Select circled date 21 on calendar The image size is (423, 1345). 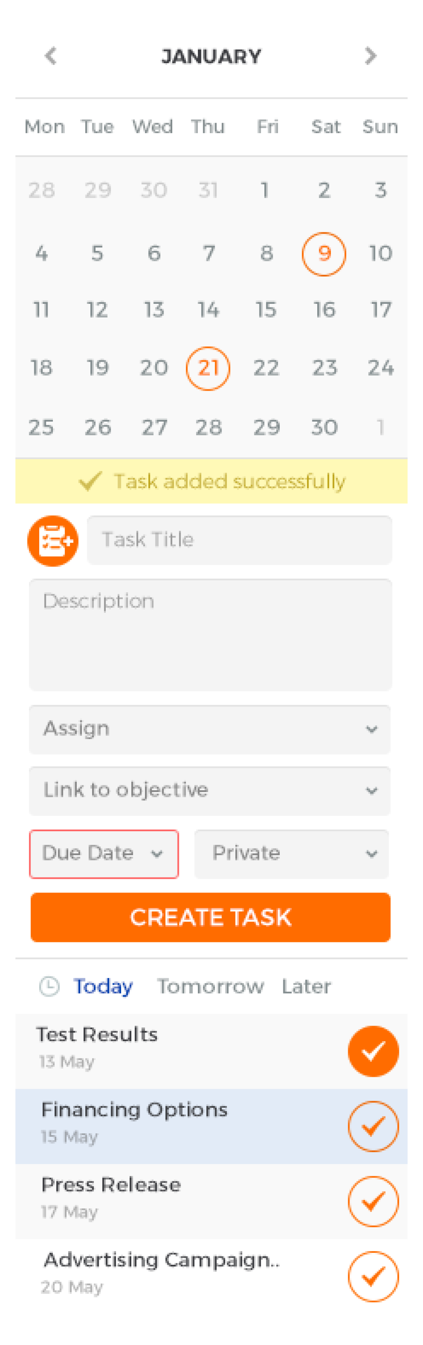point(208,368)
